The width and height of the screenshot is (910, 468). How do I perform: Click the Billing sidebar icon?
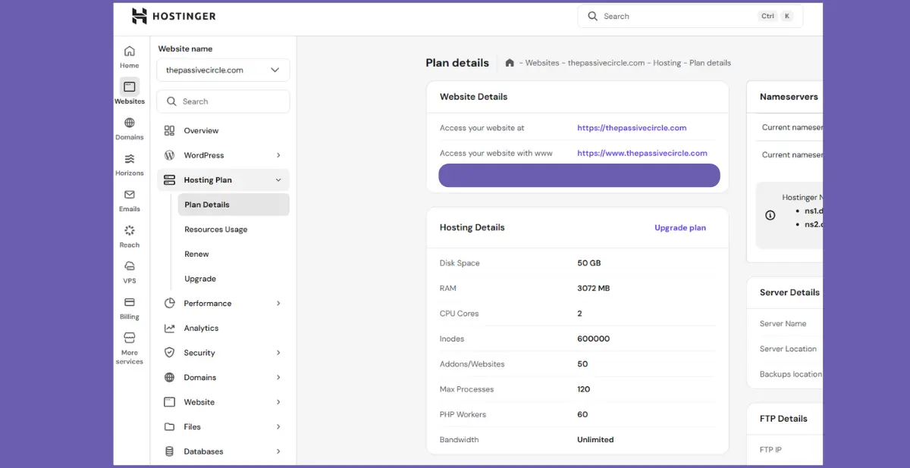tap(129, 307)
